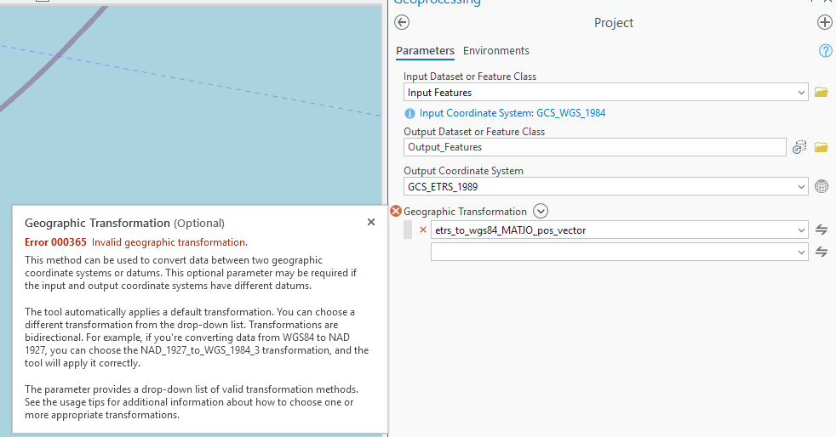Remove etrs_to_wgs84_MATJO_pos_vector transformation row
The width and height of the screenshot is (836, 437).
pyautogui.click(x=423, y=230)
